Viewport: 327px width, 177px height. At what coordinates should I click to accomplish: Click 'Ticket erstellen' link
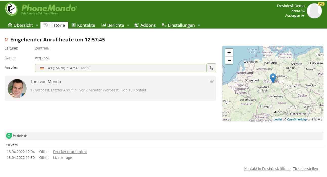click(305, 169)
